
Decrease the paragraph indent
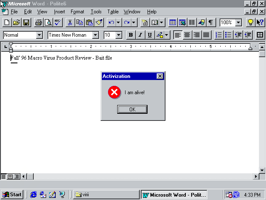(238, 35)
